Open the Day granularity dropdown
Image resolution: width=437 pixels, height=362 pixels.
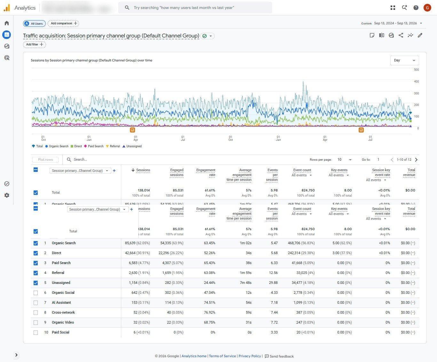[404, 60]
